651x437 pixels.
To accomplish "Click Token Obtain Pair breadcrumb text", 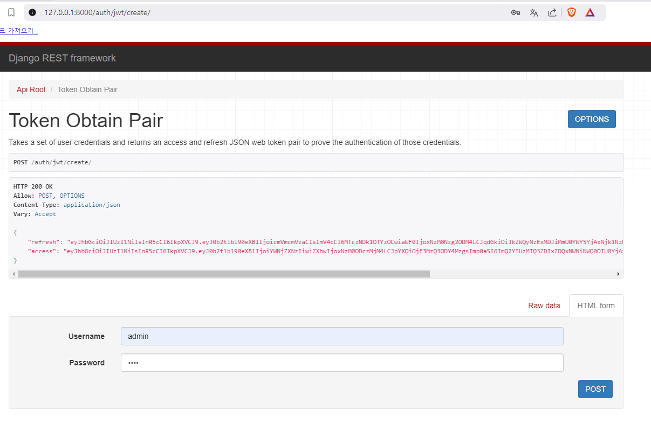I will [87, 89].
